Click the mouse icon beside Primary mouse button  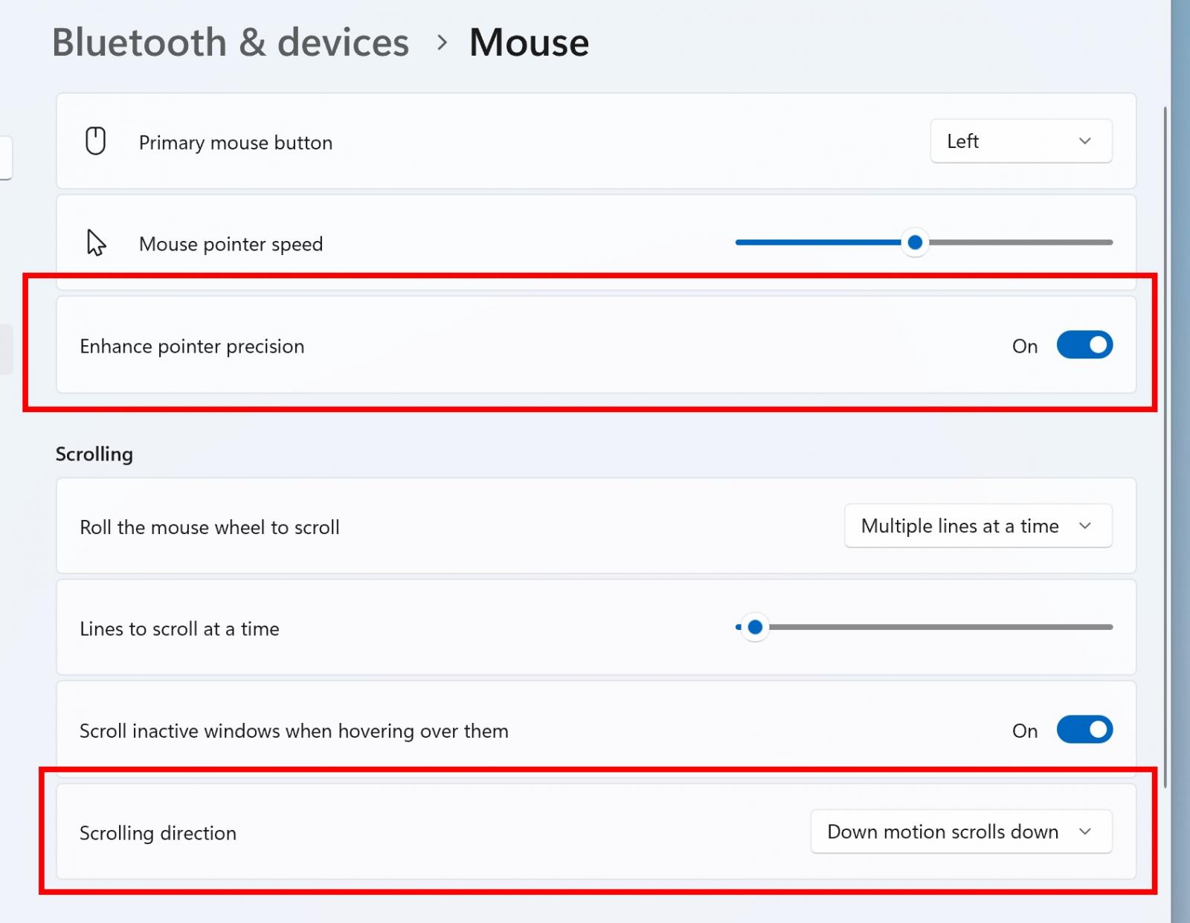pos(95,141)
